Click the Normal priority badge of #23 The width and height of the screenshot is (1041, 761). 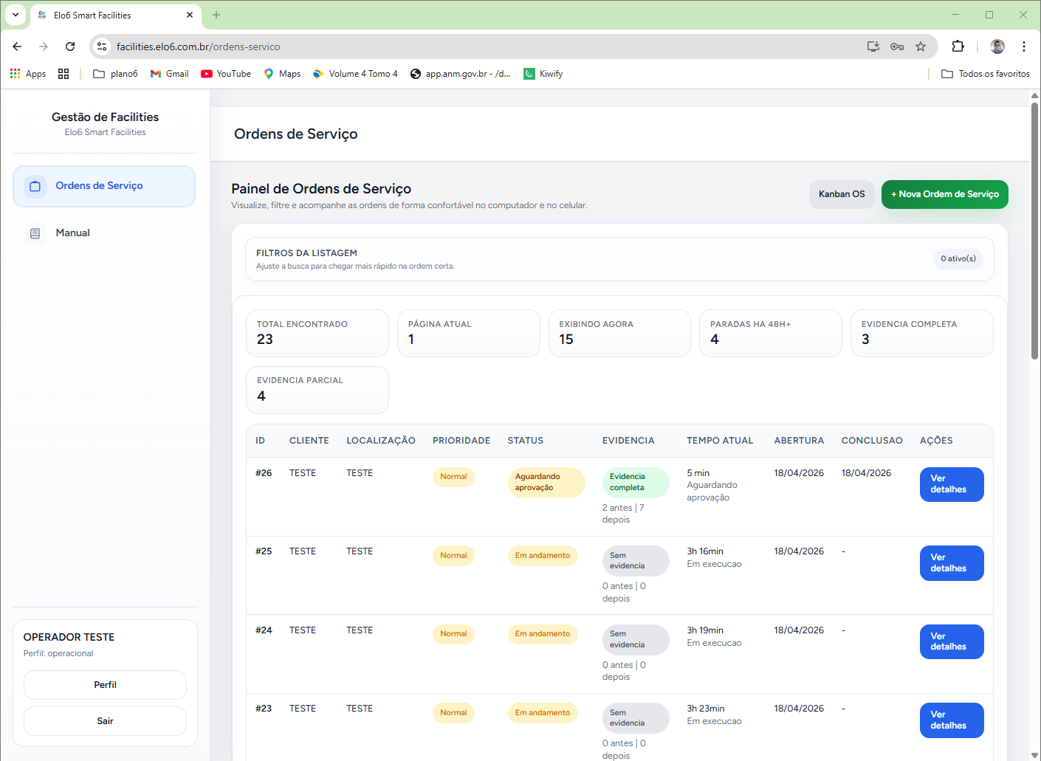[453, 713]
